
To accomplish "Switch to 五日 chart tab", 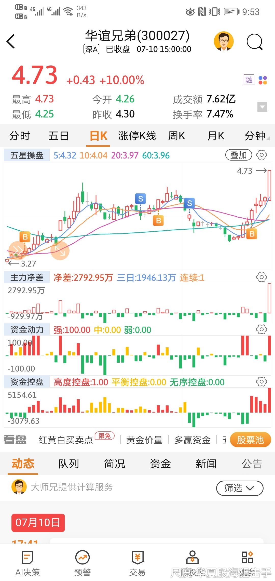I will [59, 136].
